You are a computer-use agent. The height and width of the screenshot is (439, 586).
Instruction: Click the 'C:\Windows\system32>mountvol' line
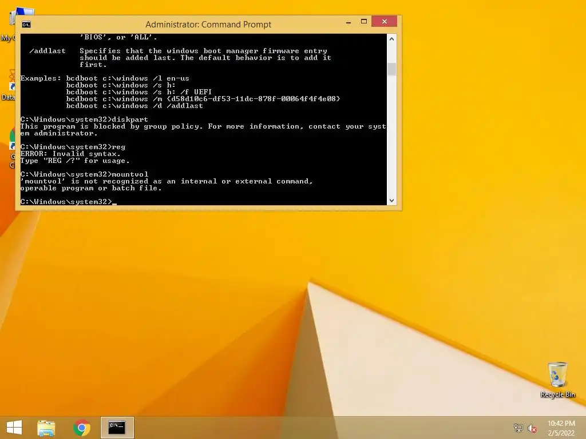click(x=84, y=174)
